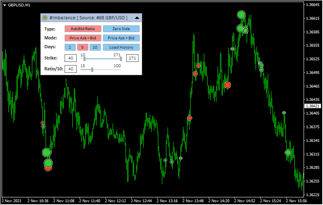
Task: Click the green imbalance marker near 15:56
Action: tap(288, 153)
